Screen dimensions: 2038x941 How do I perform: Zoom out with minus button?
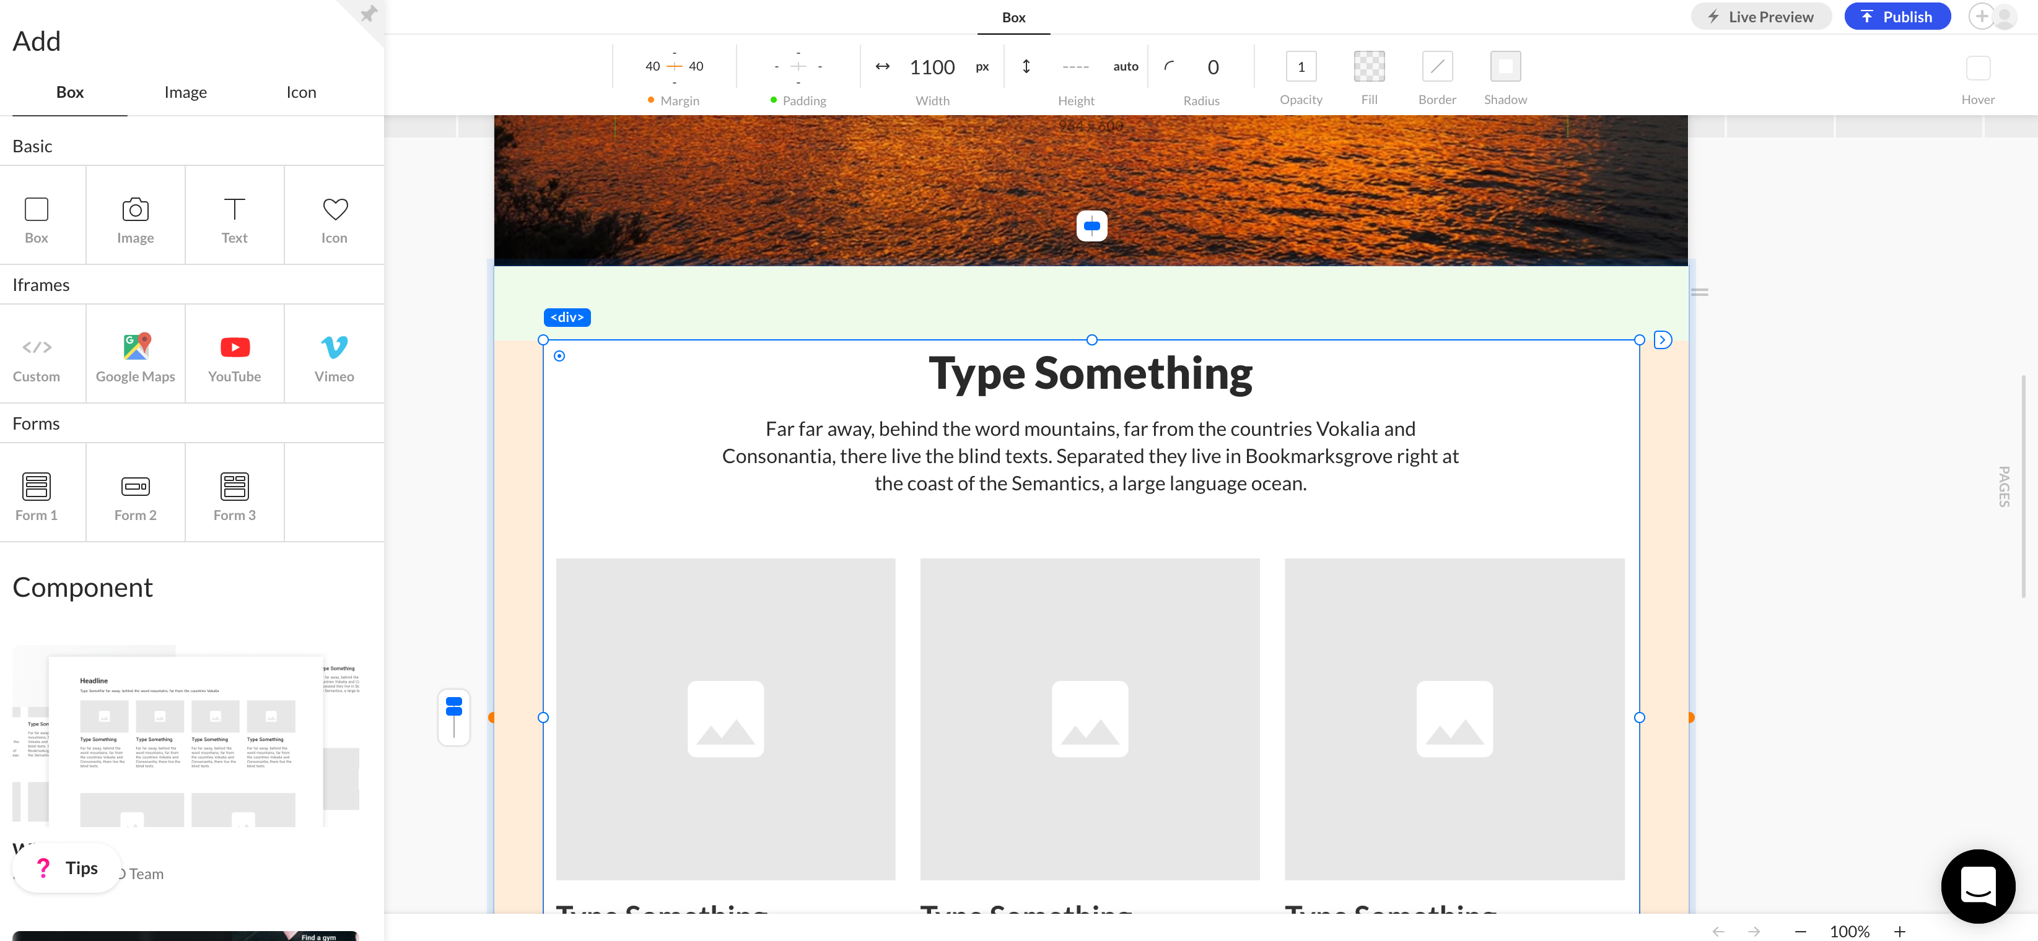[x=1800, y=932]
